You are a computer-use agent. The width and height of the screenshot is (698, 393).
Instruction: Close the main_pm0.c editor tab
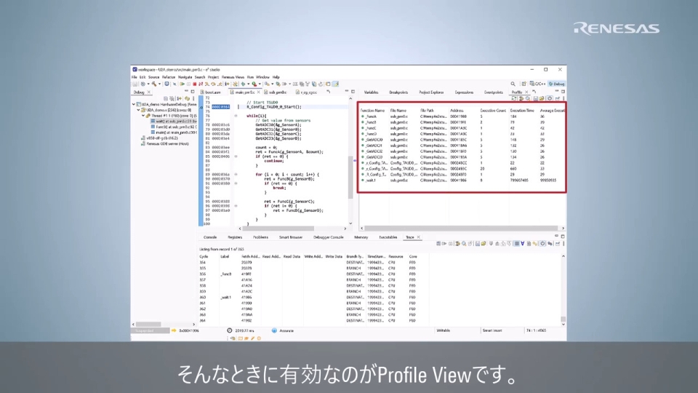tap(259, 92)
